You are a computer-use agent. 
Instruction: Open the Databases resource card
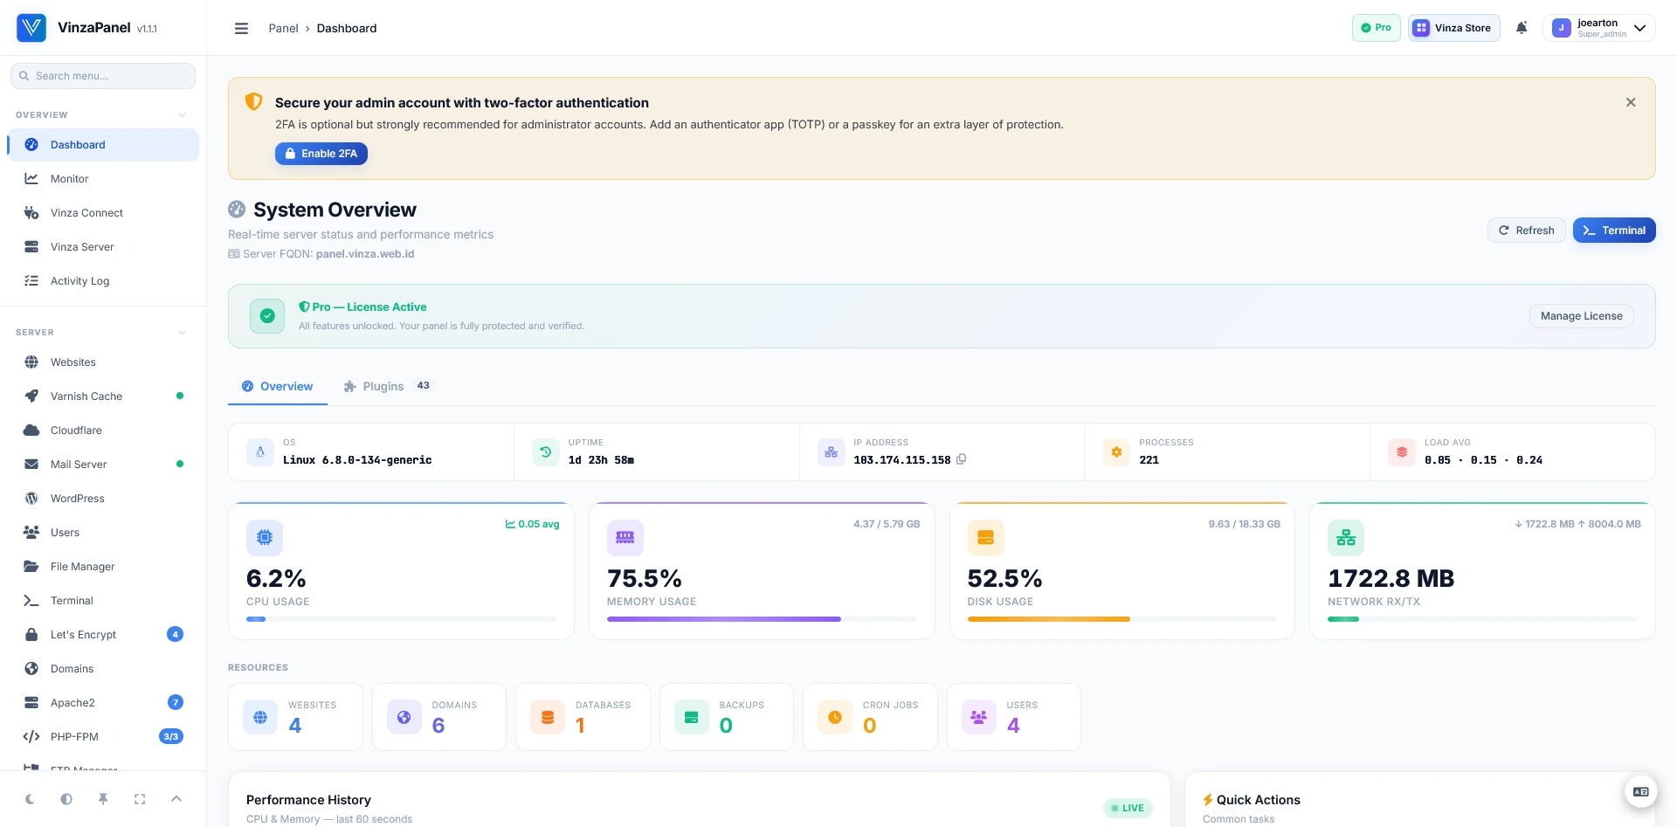click(583, 717)
